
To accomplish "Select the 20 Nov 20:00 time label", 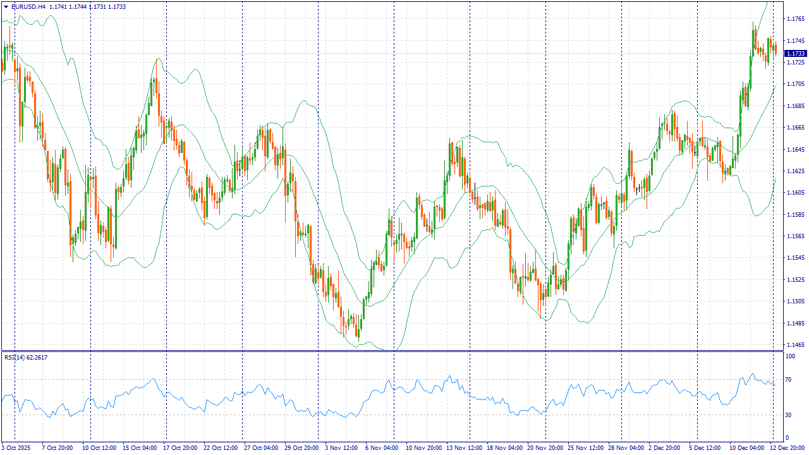I will (x=545, y=447).
